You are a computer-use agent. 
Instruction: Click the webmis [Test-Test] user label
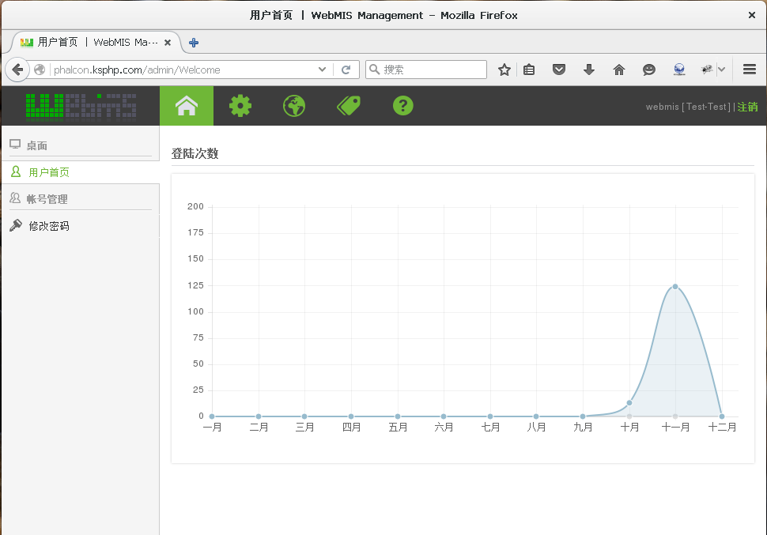click(688, 107)
